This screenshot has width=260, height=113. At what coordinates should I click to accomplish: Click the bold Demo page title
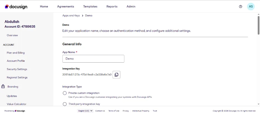[x=66, y=25]
